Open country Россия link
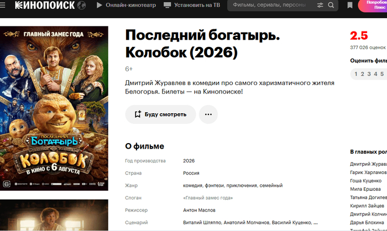The height and width of the screenshot is (231, 387). point(191,173)
